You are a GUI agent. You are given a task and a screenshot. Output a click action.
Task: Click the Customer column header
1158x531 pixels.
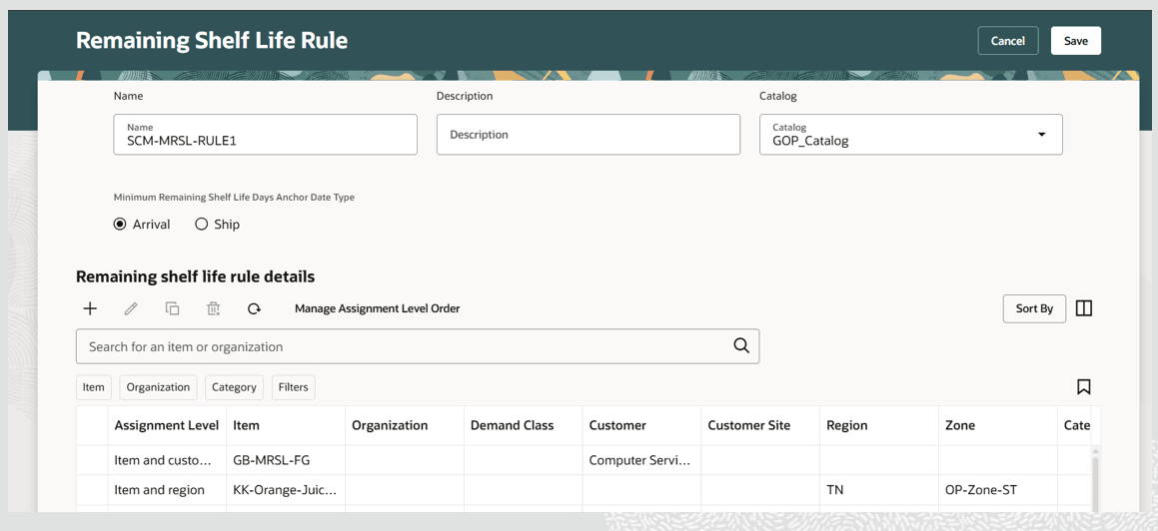pos(641,425)
